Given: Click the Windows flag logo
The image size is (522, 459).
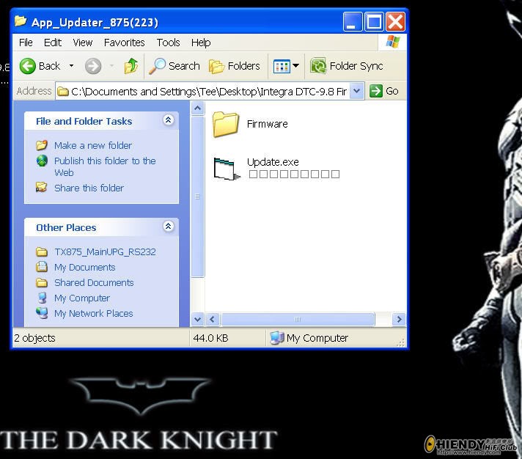Looking at the screenshot, I should [x=393, y=42].
